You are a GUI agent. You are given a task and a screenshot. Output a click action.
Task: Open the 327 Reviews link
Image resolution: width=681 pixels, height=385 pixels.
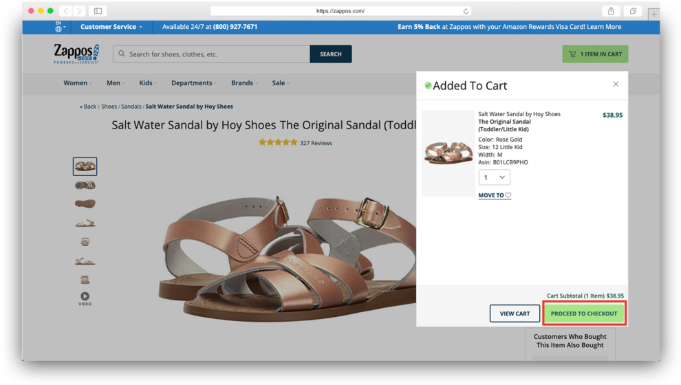coord(316,143)
